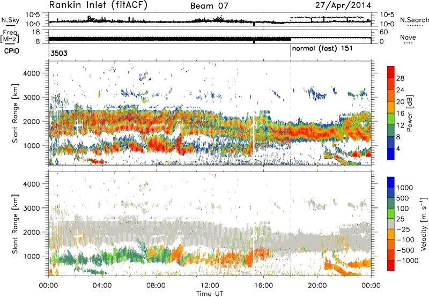
Task: Click the velocity colorbar tick '-25'
Action: click(403, 229)
